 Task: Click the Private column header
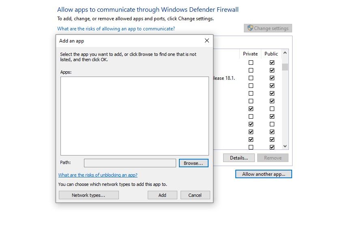[250, 53]
